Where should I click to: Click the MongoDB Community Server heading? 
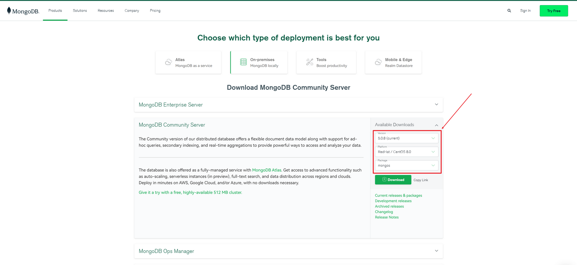pos(172,125)
